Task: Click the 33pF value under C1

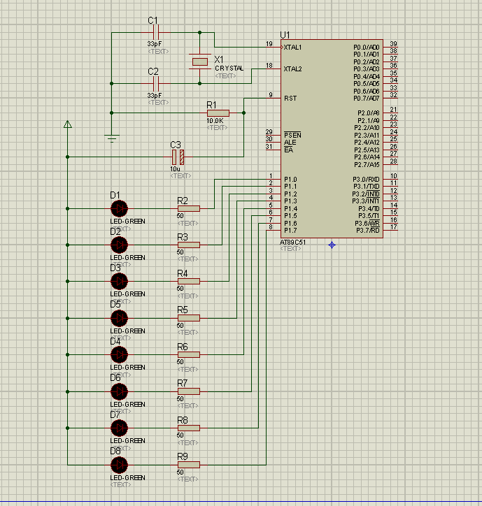Action: click(x=155, y=44)
